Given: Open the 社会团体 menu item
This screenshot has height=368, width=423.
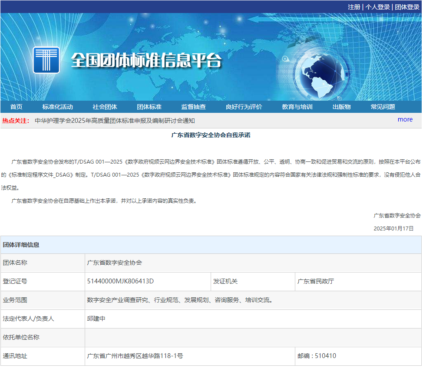Looking at the screenshot, I should [105, 107].
